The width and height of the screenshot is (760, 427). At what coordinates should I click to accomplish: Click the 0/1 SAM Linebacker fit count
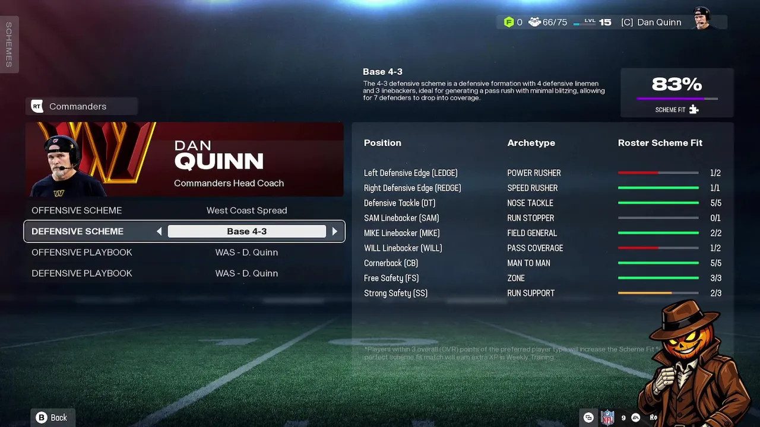point(715,218)
